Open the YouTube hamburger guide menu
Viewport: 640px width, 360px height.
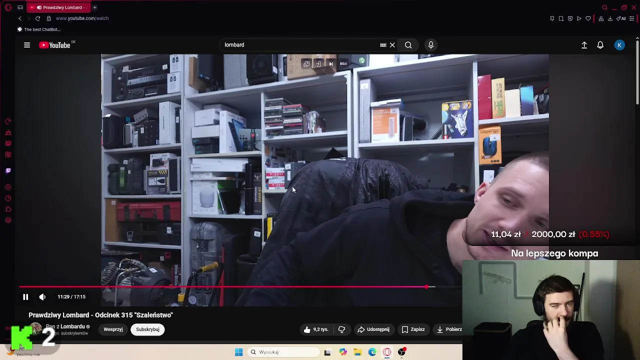[27, 45]
